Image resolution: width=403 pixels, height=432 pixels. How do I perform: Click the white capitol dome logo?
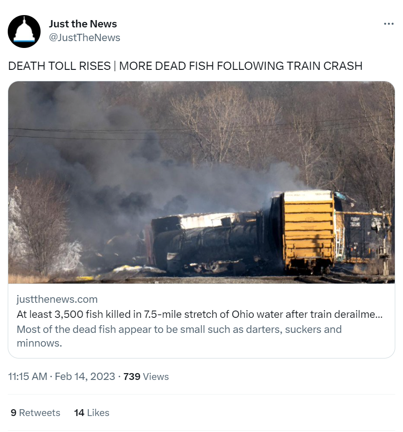24,30
